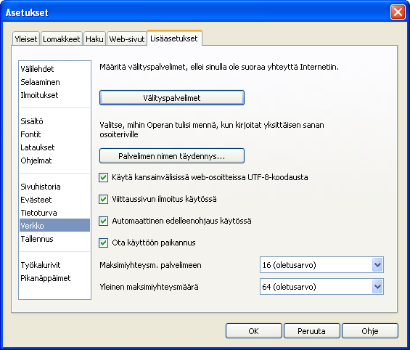Switch to the Yleiset tab
Viewport: 410px width, 350px height.
(x=26, y=39)
